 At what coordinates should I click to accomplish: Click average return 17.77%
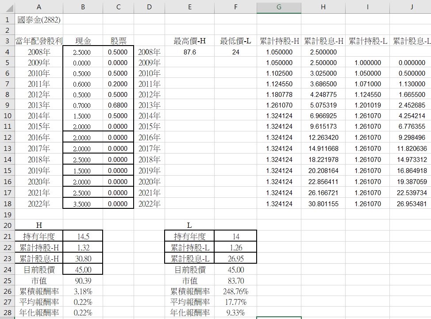pyautogui.click(x=235, y=302)
